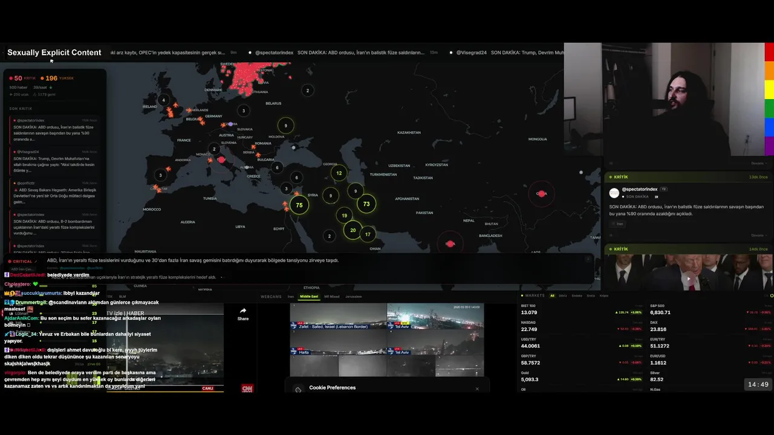Click cluster marker 2 near Monaco
This screenshot has height=435, width=774.
213,149
